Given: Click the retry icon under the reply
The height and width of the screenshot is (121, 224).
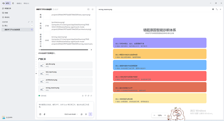Looking at the screenshot, I should click(x=91, y=96).
